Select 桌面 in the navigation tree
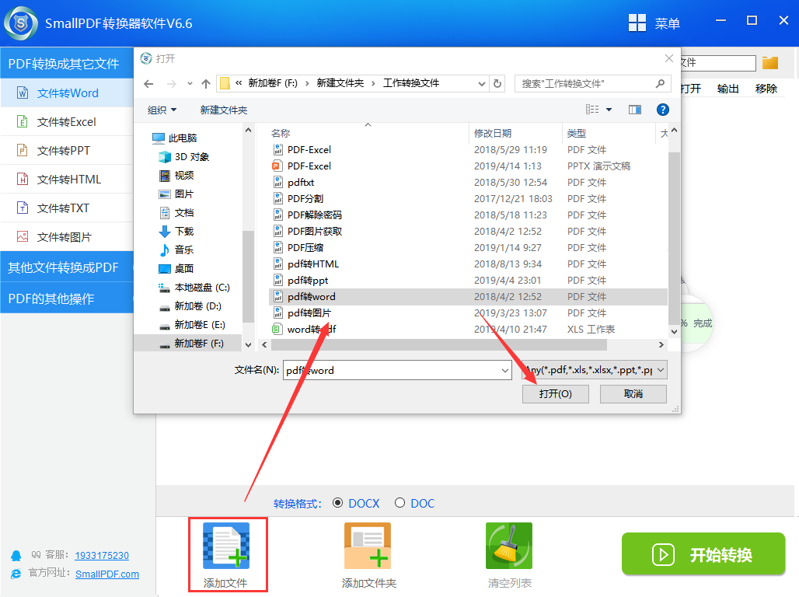 pos(176,269)
